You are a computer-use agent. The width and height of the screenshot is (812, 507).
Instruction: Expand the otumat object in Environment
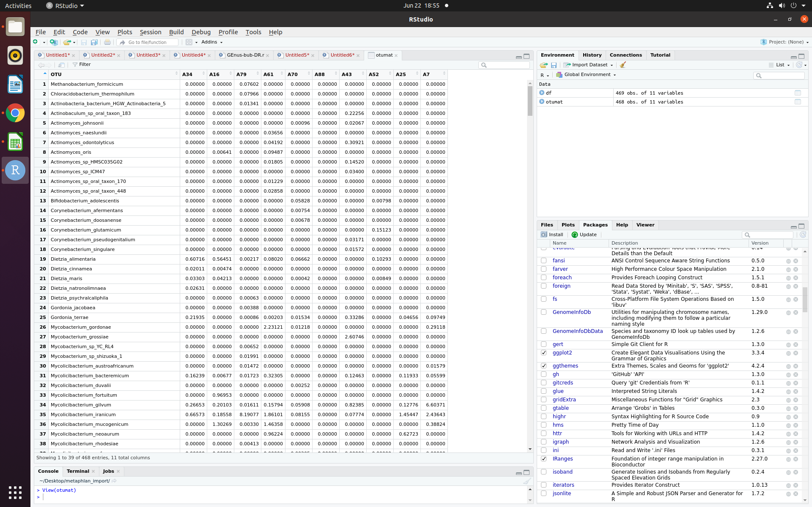tap(542, 102)
